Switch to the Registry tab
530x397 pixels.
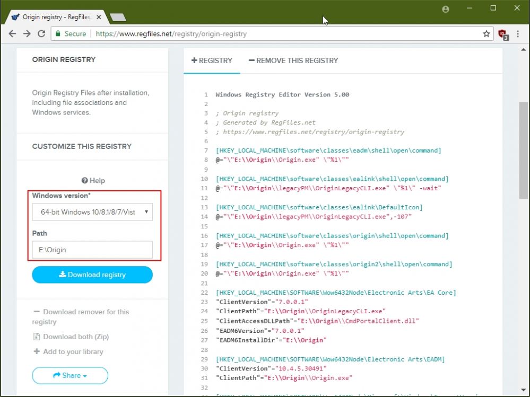tap(212, 60)
